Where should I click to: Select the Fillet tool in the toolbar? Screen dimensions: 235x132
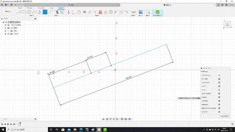pos(51,12)
